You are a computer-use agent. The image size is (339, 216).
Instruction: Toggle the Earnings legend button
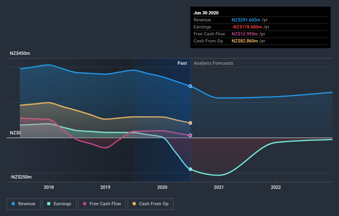click(x=59, y=204)
